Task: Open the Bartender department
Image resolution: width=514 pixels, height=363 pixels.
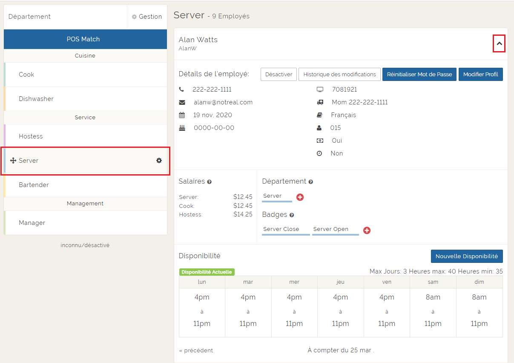Action: [34, 185]
